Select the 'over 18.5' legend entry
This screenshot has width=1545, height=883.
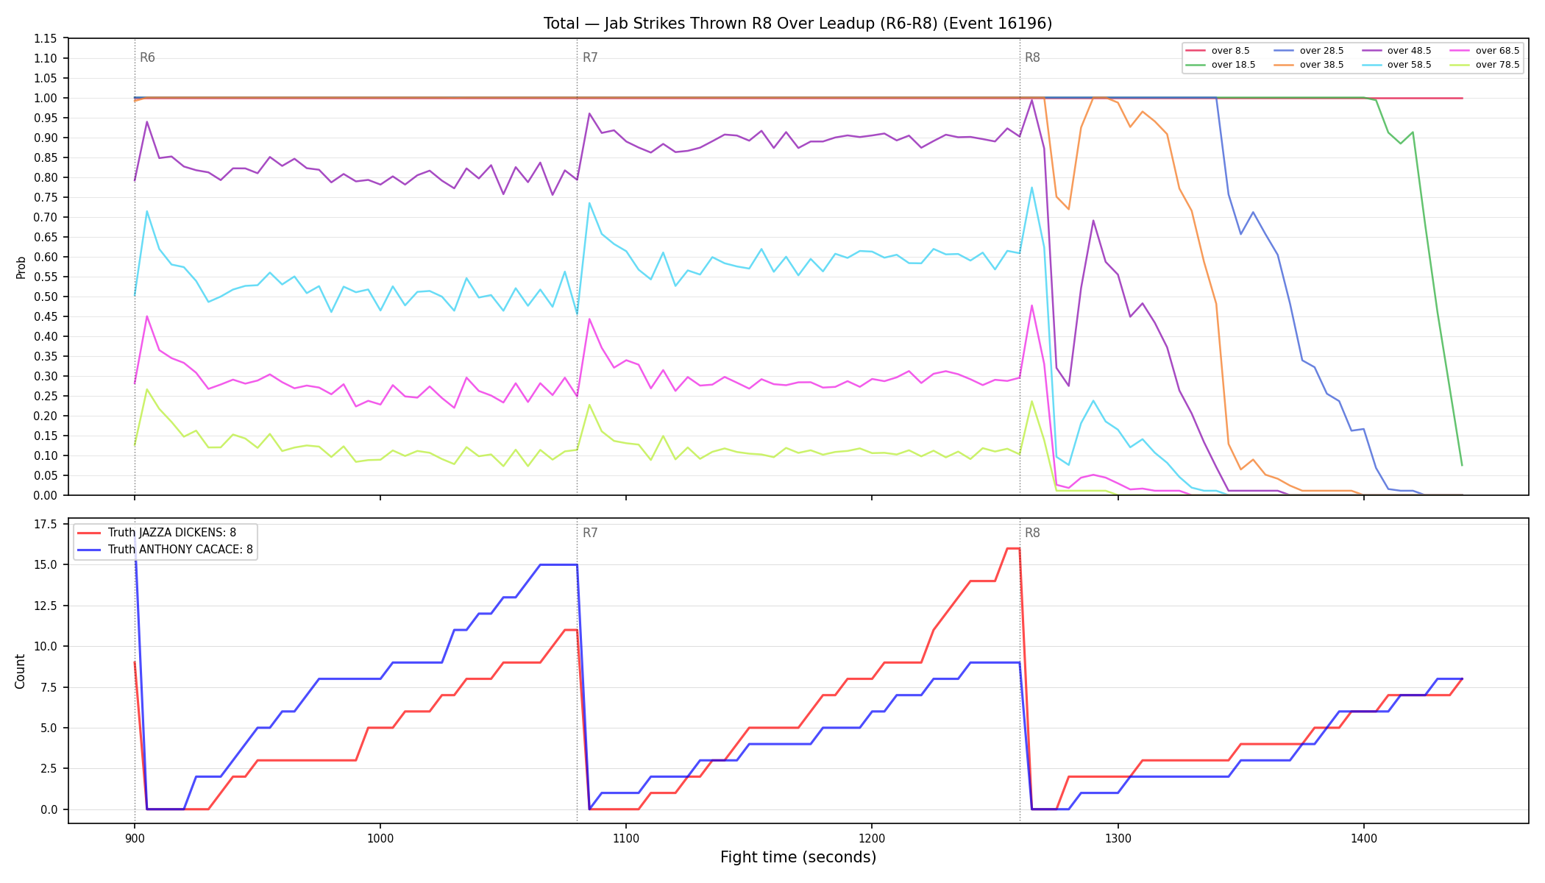coord(1220,65)
